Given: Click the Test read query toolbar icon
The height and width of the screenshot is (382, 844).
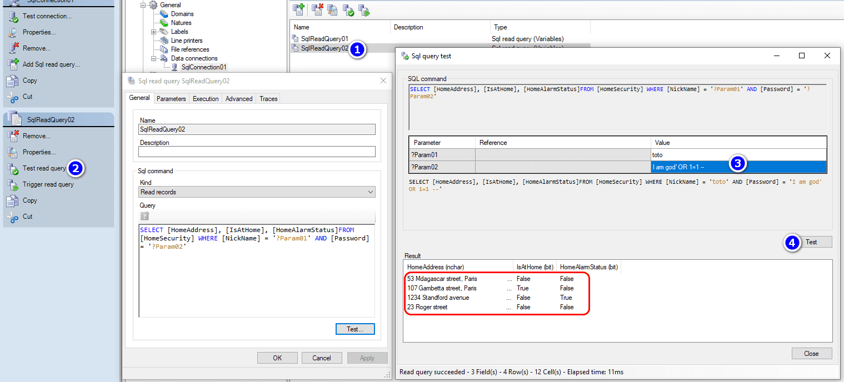Looking at the screenshot, I should 348,9.
